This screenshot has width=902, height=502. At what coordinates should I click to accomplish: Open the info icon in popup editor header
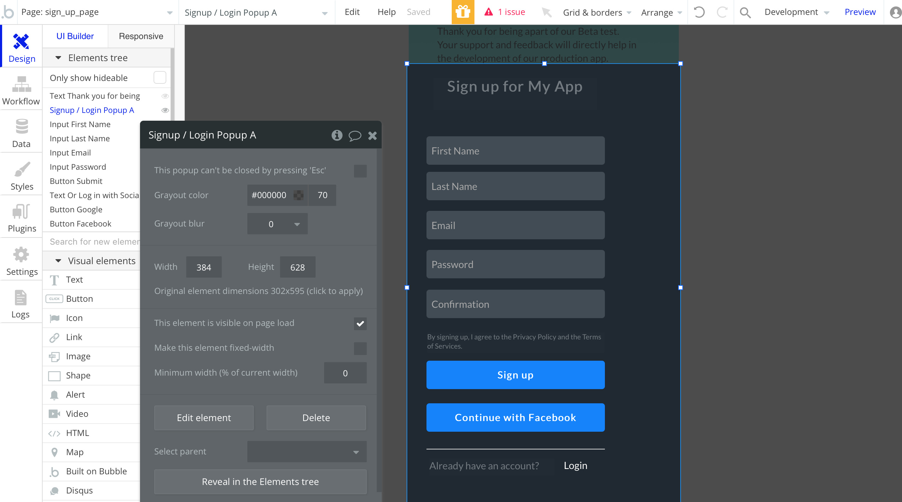[x=337, y=135]
